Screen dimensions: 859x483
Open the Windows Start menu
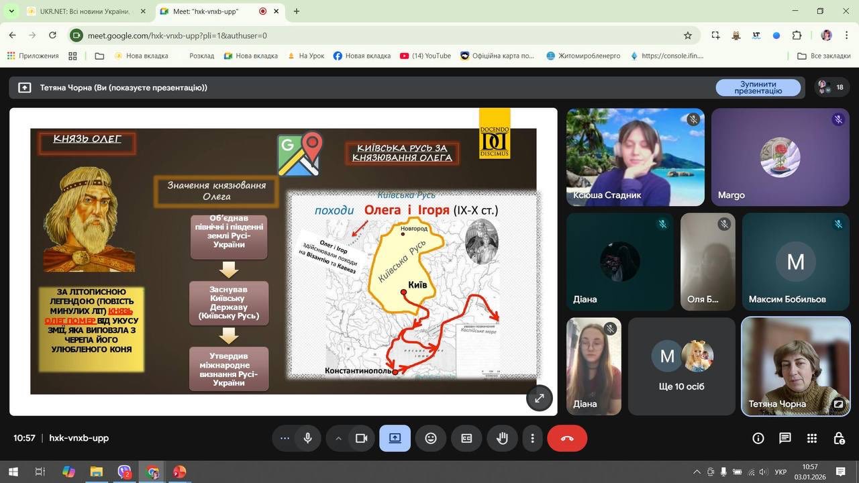pyautogui.click(x=12, y=472)
